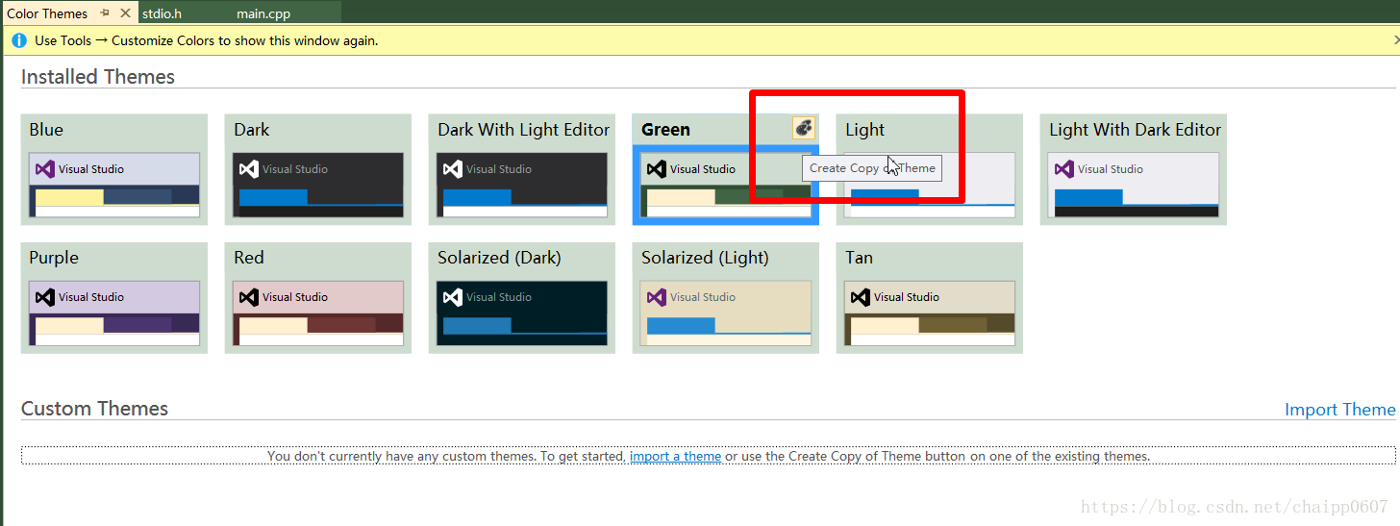Click Visual Studio logo in Light With Dark Editor

(x=1063, y=169)
